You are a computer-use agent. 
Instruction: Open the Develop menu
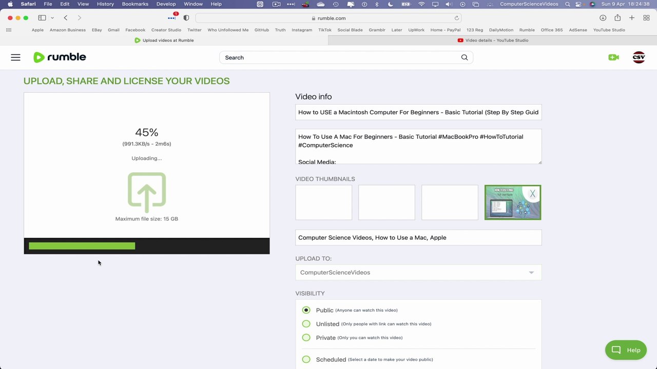166,4
